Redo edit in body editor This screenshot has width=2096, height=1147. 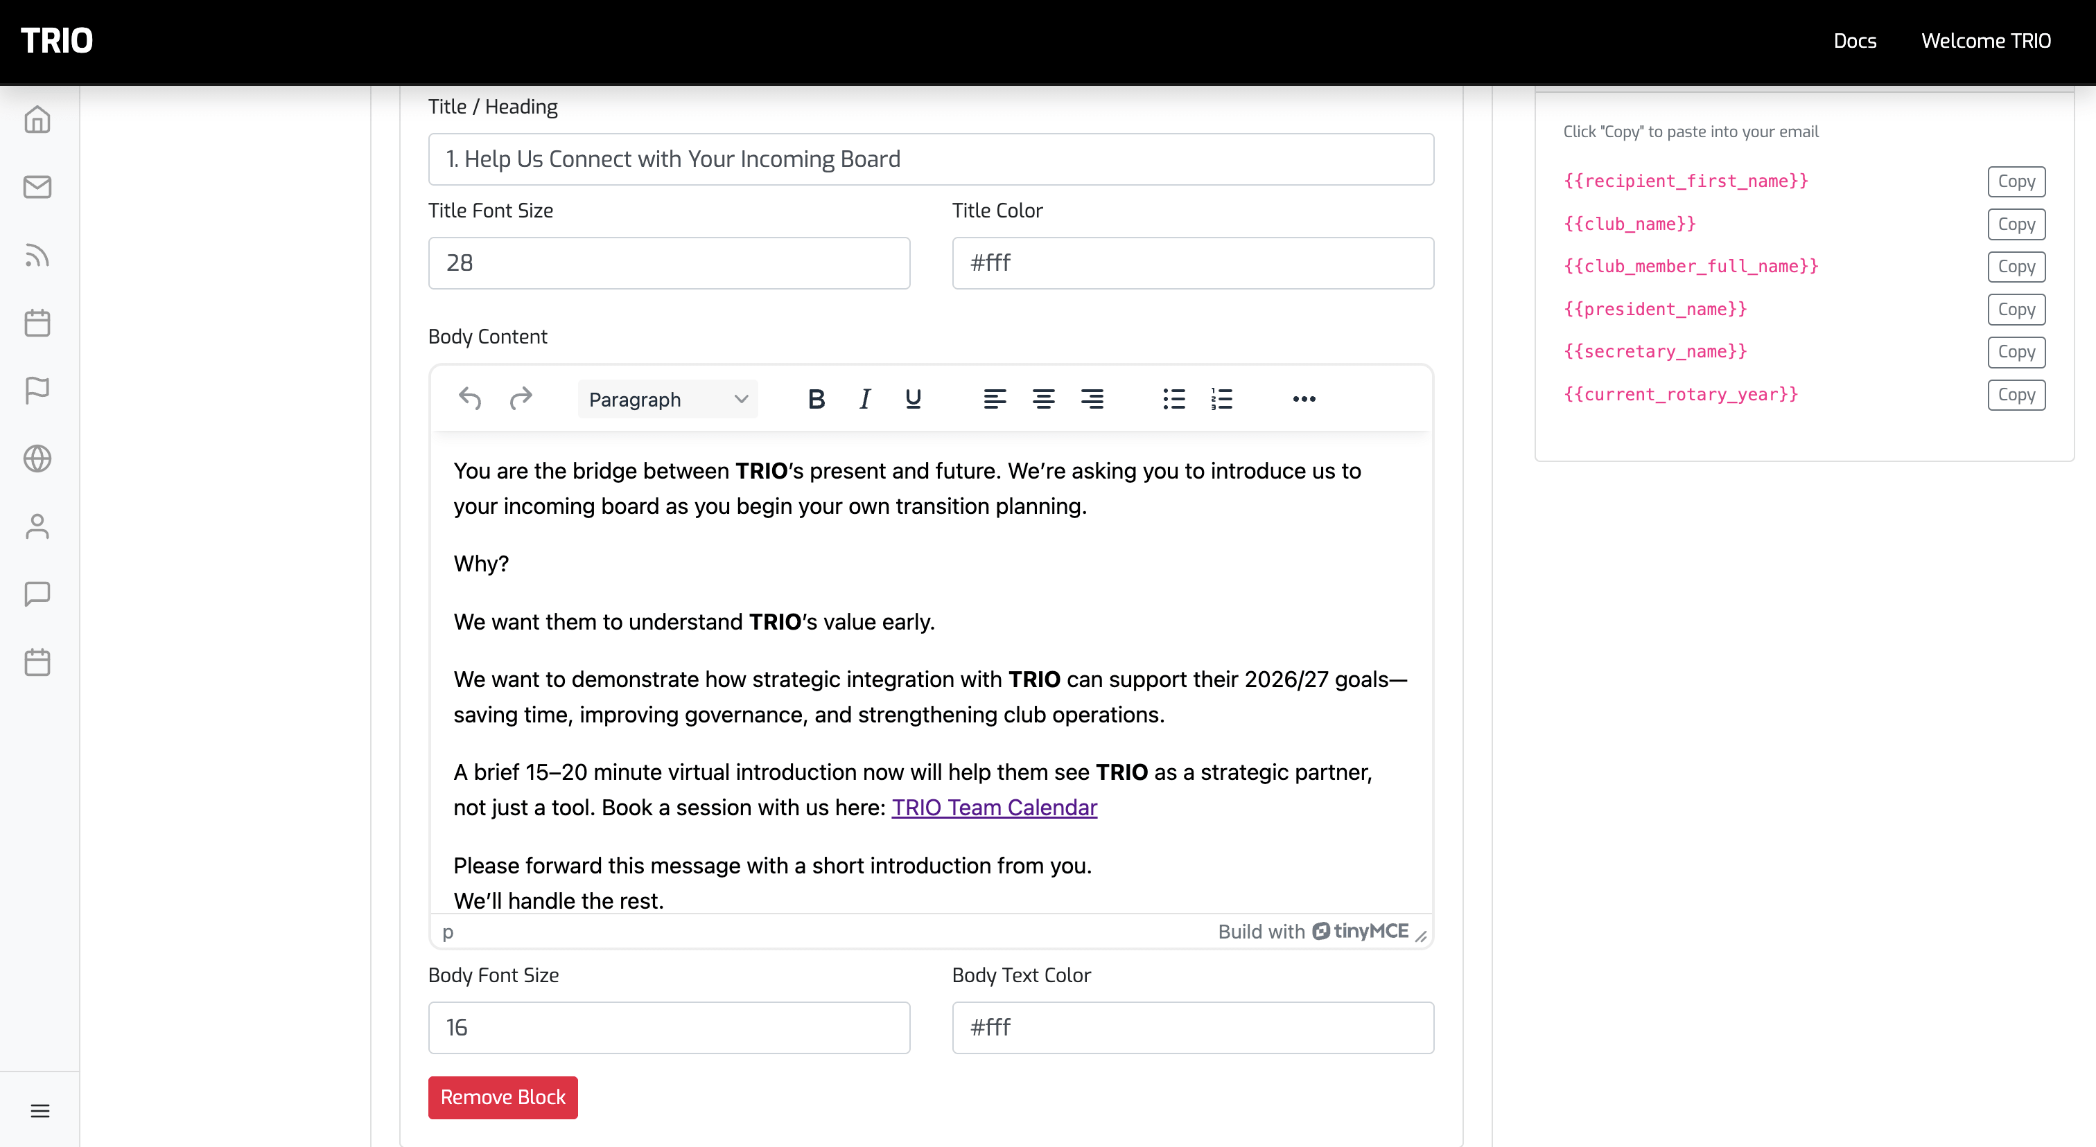(x=521, y=399)
